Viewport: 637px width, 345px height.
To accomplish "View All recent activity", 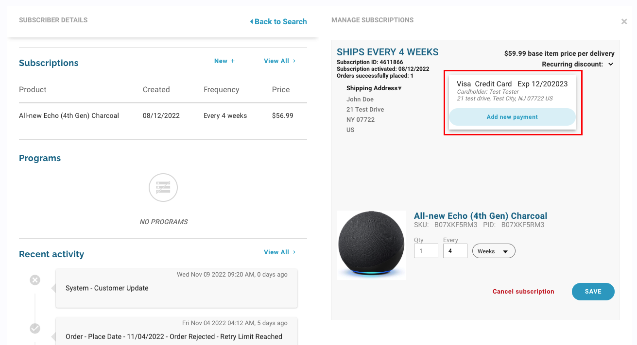I will (x=280, y=252).
